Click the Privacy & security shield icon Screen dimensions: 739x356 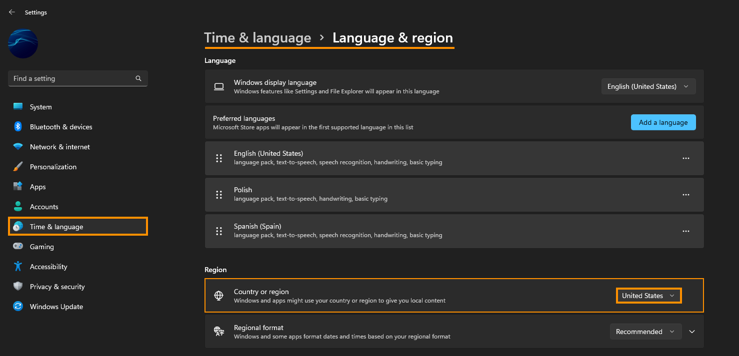pyautogui.click(x=18, y=287)
